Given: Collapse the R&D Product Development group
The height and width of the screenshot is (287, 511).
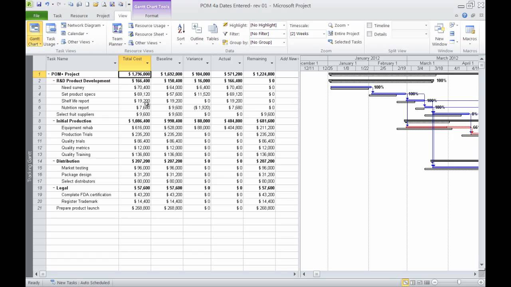Looking at the screenshot, I should (x=54, y=81).
